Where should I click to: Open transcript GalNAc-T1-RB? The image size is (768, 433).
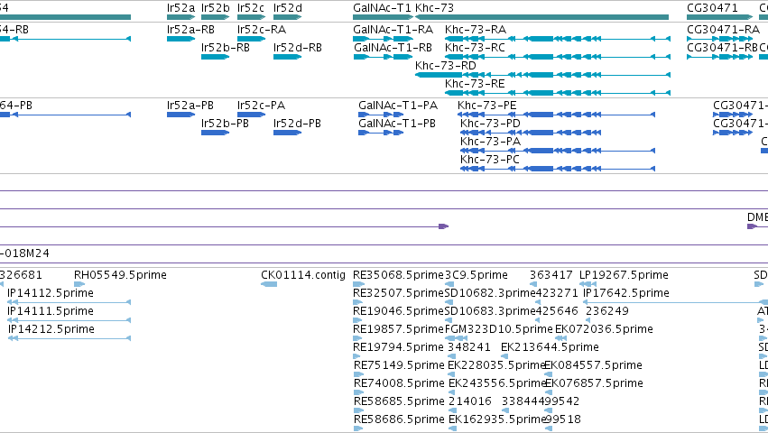click(x=393, y=48)
